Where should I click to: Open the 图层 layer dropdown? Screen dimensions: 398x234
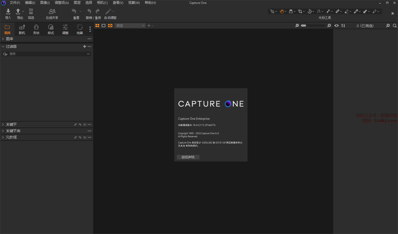(x=130, y=26)
